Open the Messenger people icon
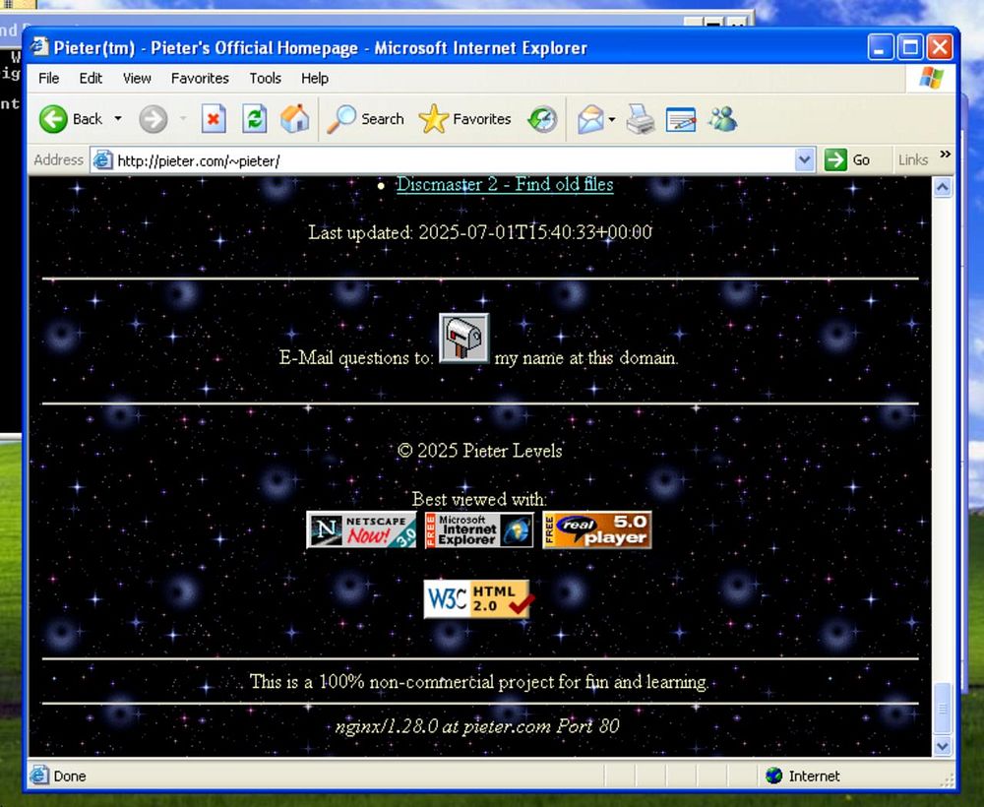This screenshot has height=807, width=984. click(x=723, y=119)
